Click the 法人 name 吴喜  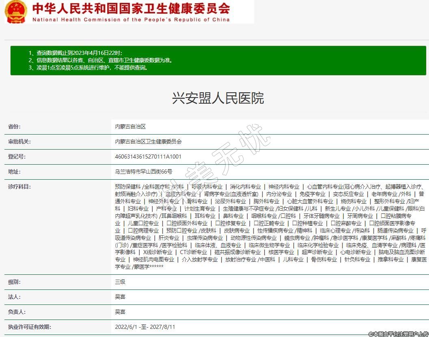(x=120, y=297)
